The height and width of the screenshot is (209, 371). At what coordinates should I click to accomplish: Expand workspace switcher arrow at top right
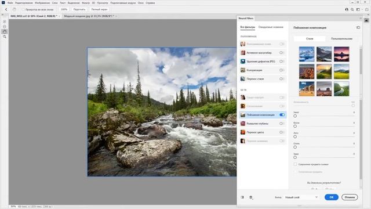pyautogui.click(x=362, y=9)
